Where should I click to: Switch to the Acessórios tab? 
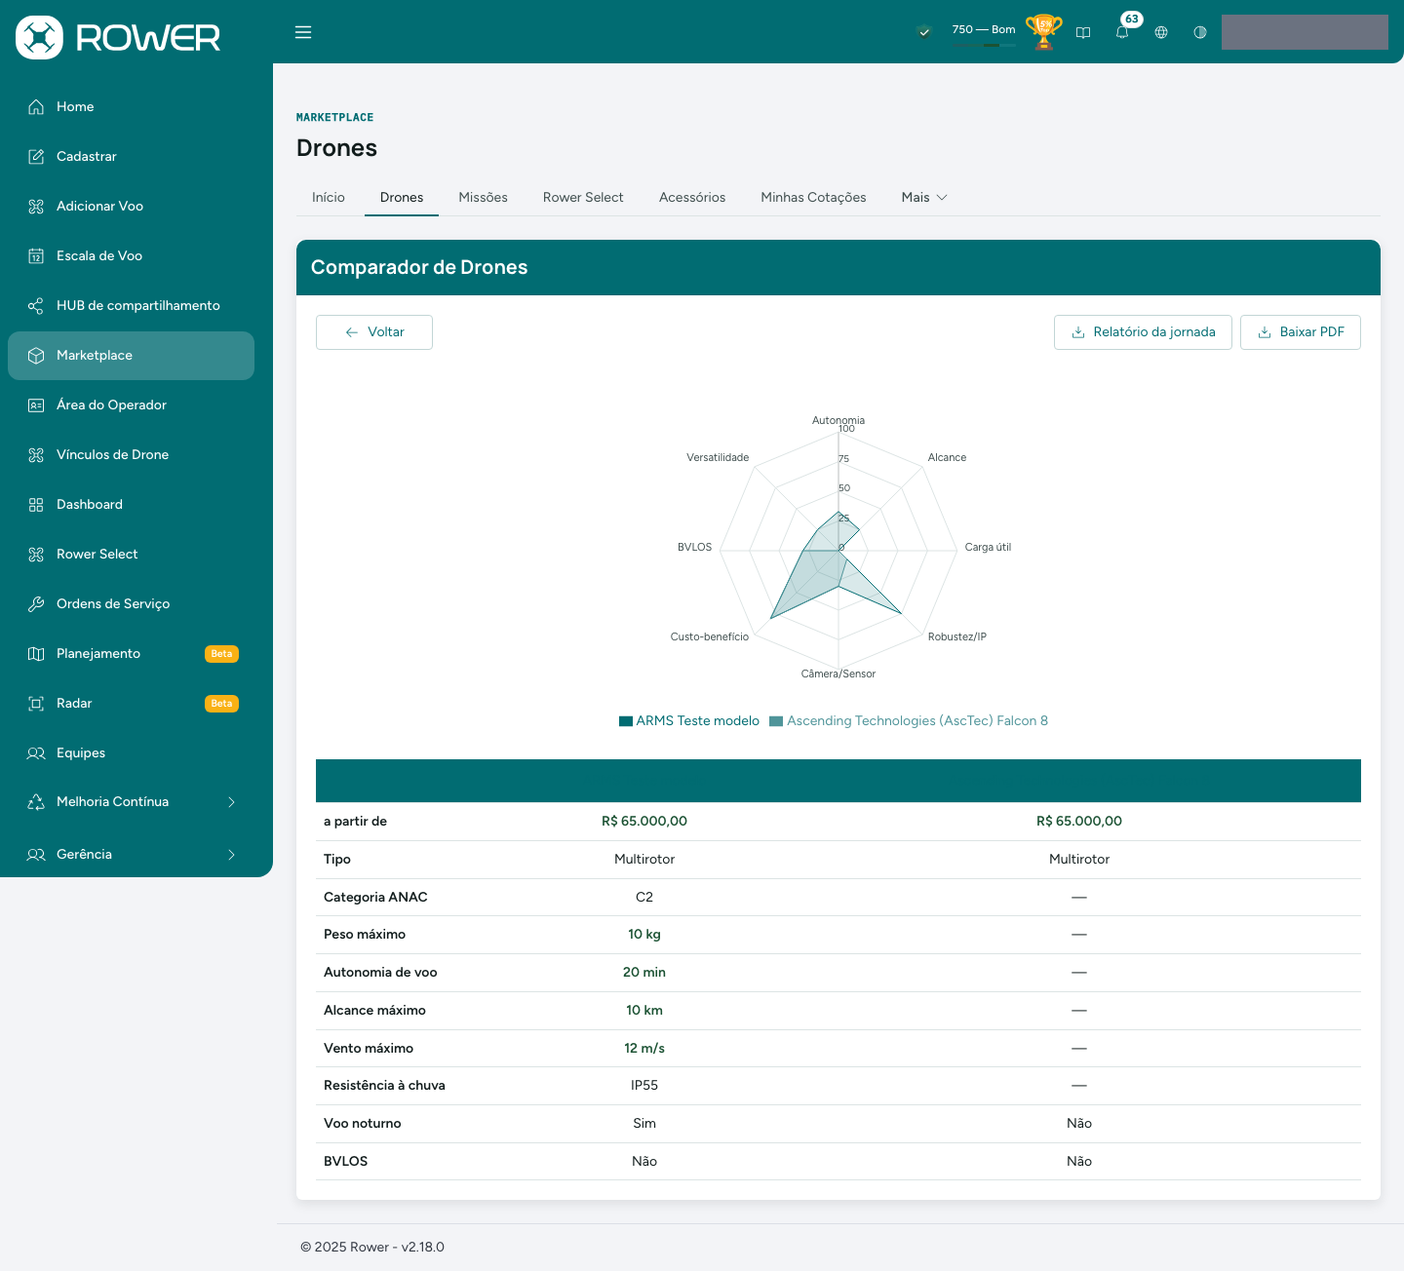pos(692,198)
